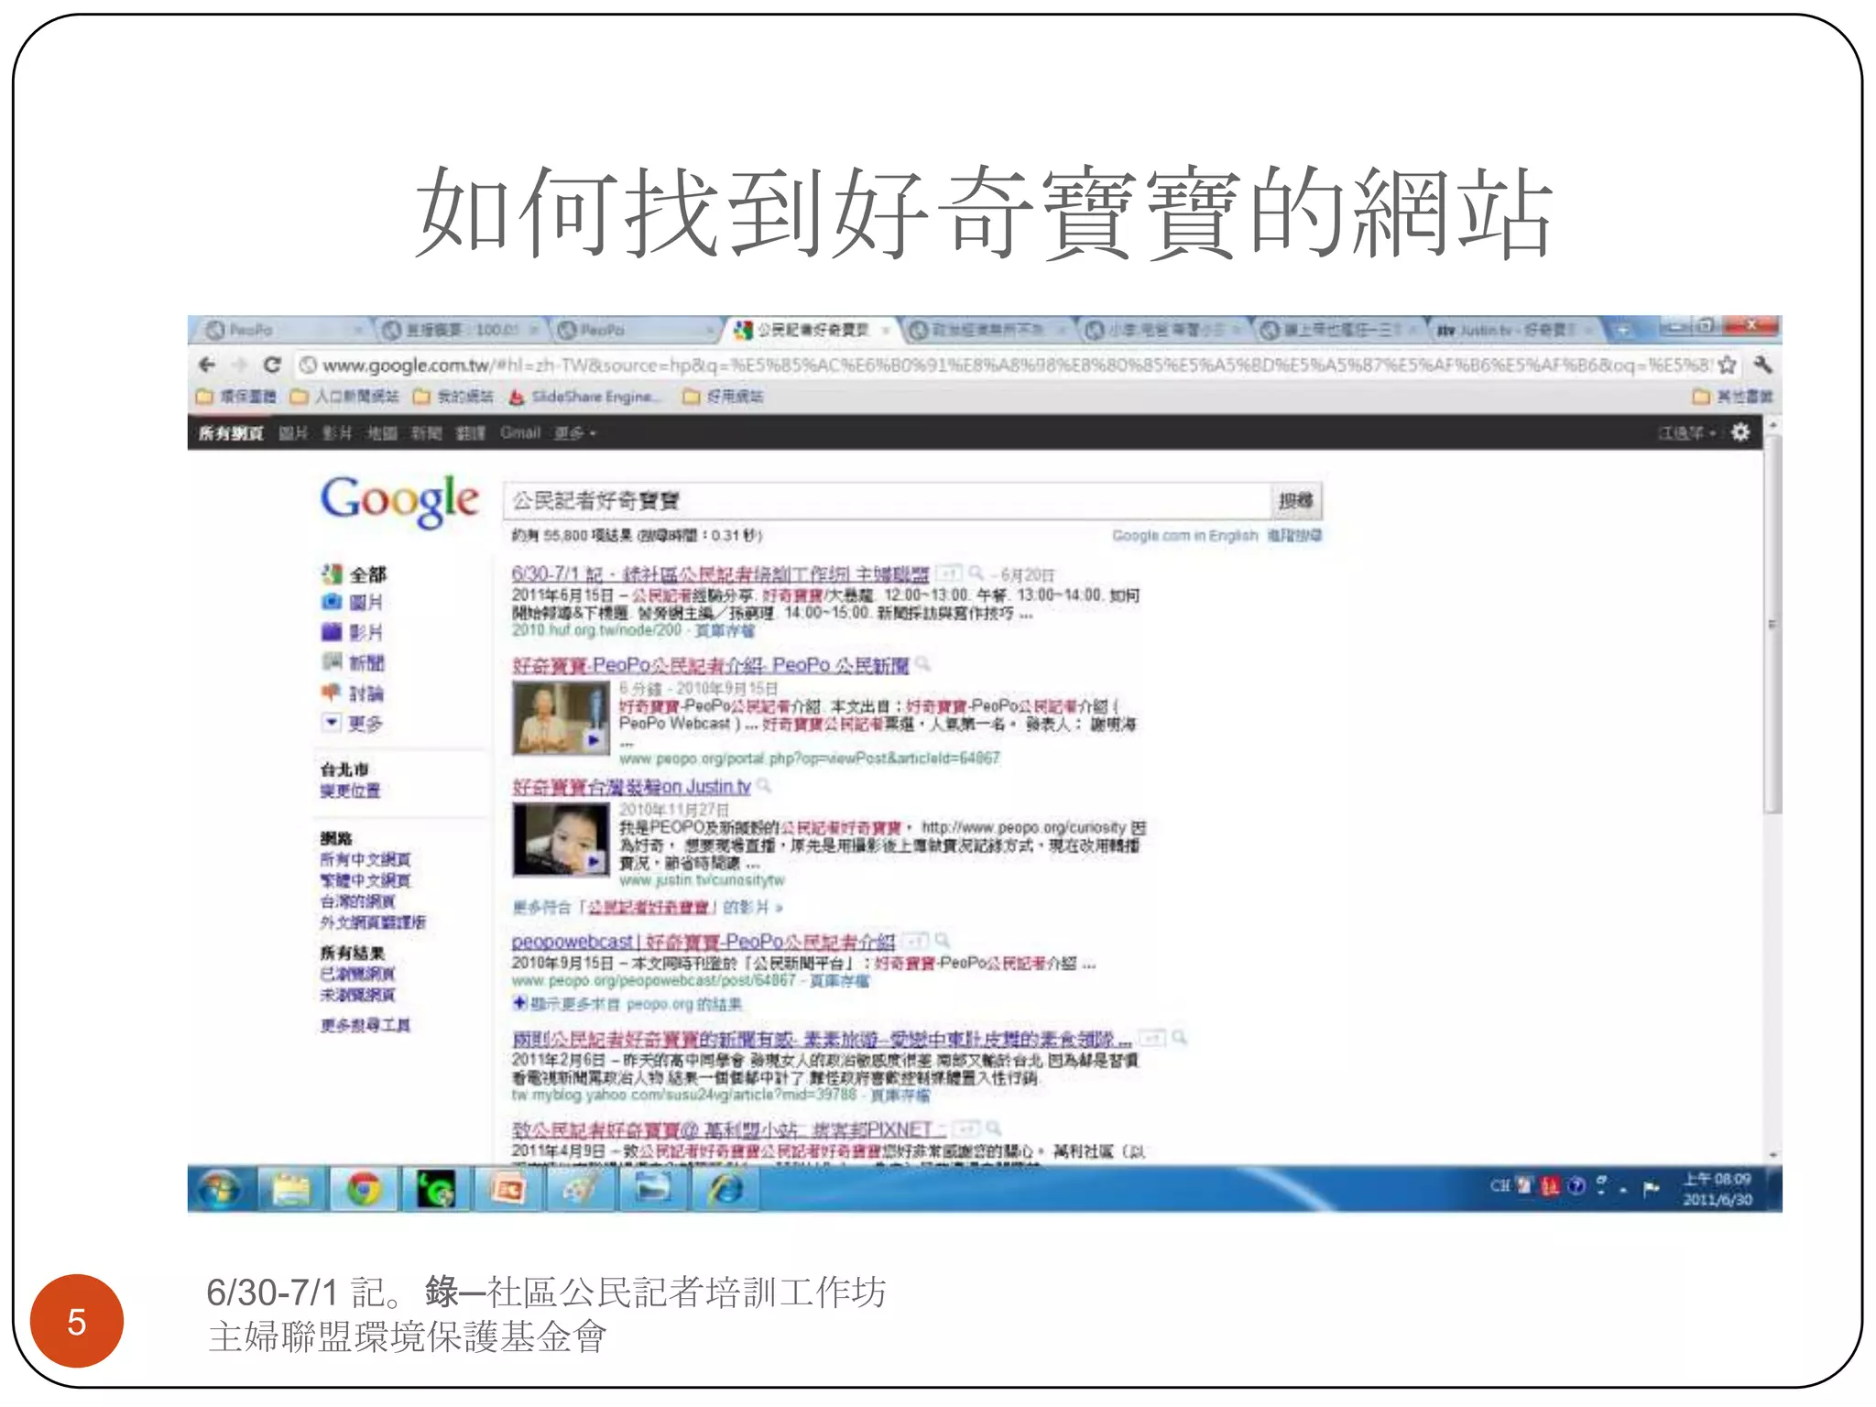The height and width of the screenshot is (1407, 1876).
Task: Switch to the Justin.tv tab
Action: coord(1515,329)
